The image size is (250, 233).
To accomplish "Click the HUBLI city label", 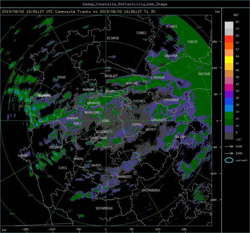I will tap(77, 124).
